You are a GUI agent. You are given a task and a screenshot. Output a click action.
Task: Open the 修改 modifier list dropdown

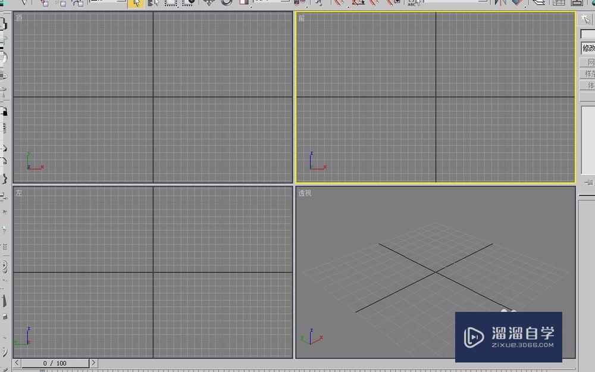[588, 48]
